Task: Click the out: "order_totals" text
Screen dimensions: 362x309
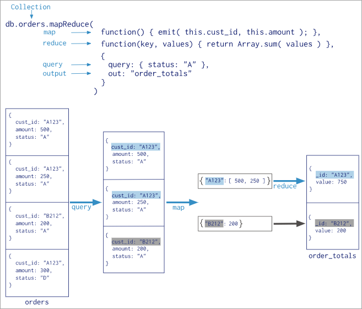Action: pos(150,73)
